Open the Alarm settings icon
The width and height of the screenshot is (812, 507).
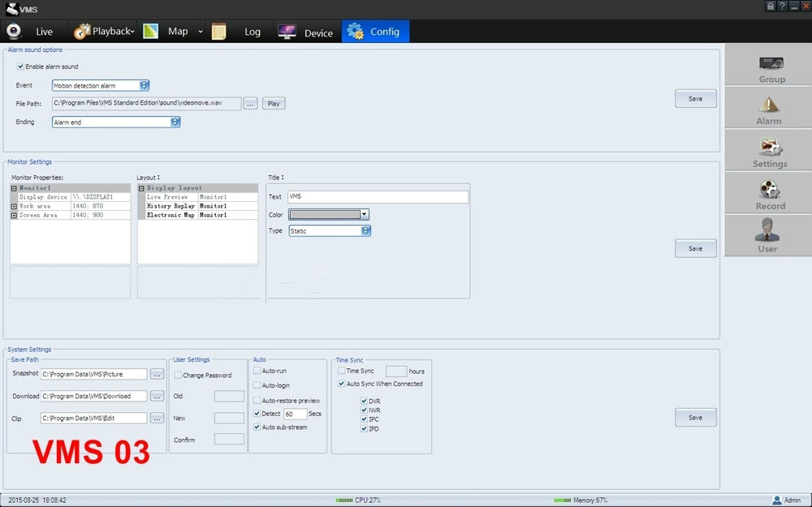[x=769, y=105]
